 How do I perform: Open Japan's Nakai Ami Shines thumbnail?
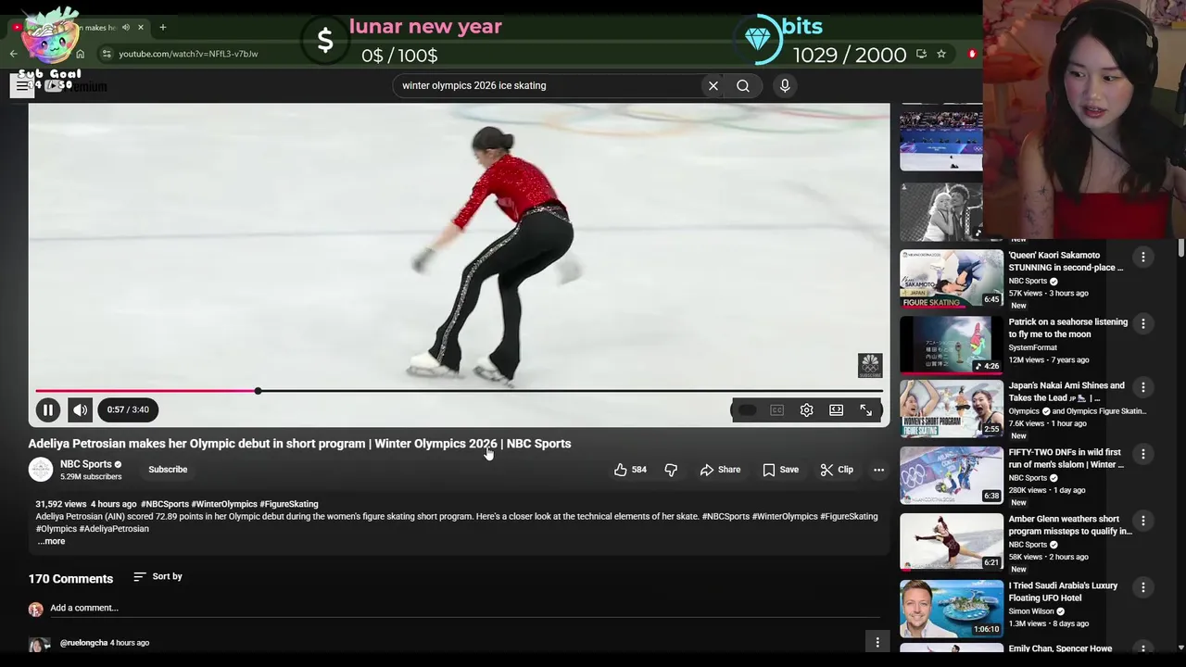tap(952, 408)
